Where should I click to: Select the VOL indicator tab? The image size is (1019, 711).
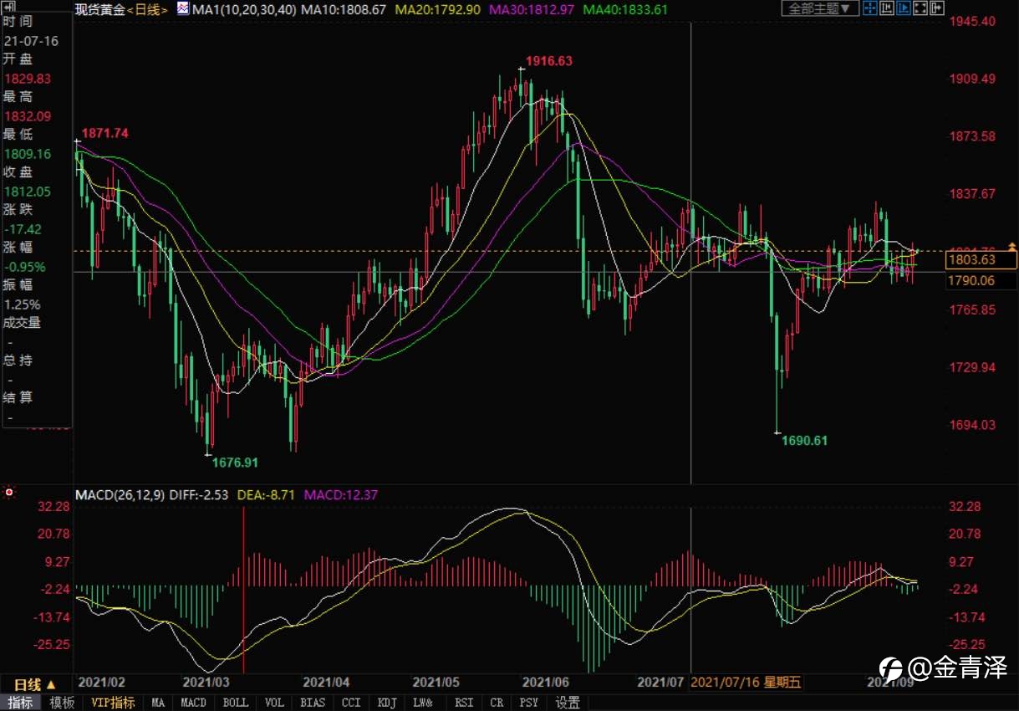coord(275,703)
